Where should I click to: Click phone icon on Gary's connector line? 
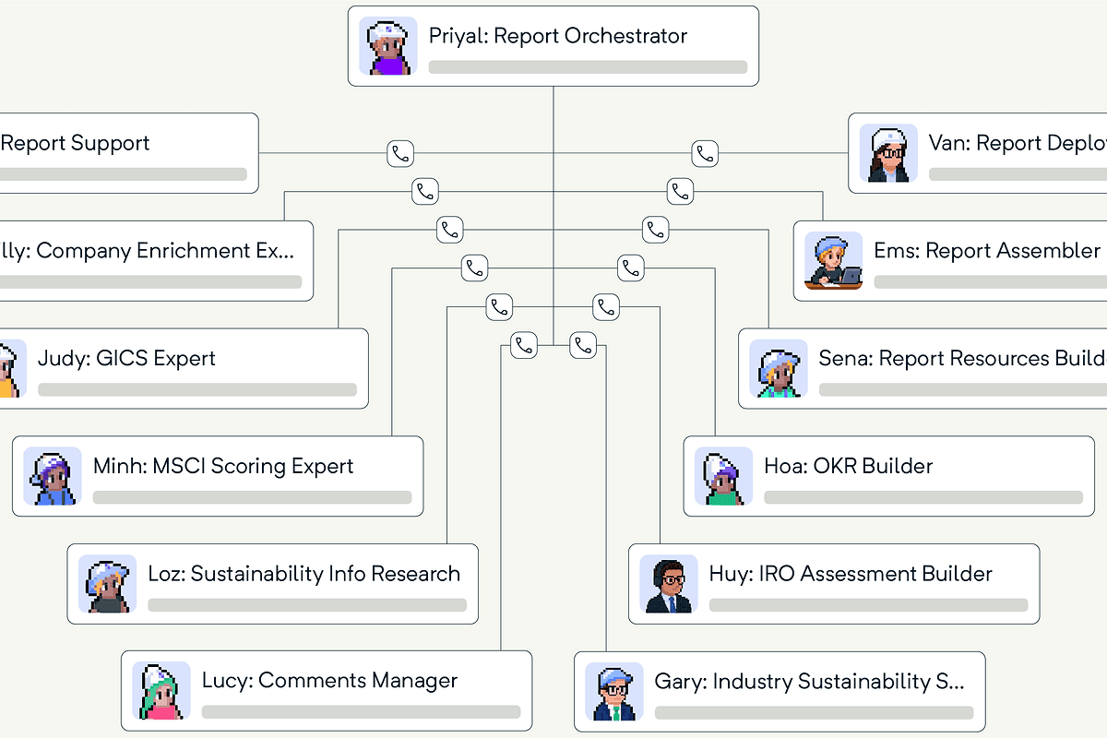tap(583, 346)
